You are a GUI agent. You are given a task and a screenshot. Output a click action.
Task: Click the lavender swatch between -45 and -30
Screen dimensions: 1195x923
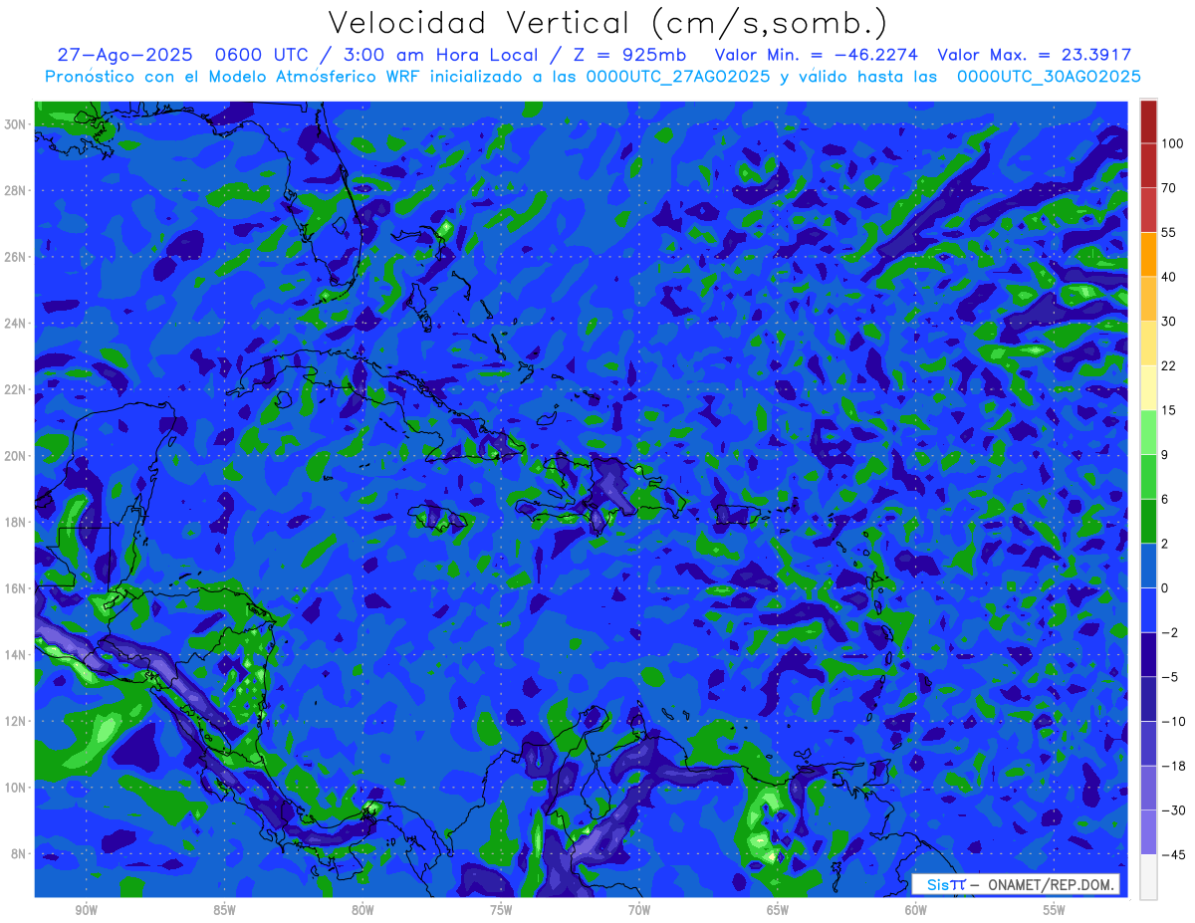[x=1148, y=831]
